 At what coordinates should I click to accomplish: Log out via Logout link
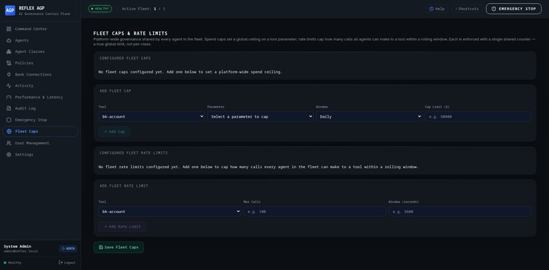coord(67,263)
